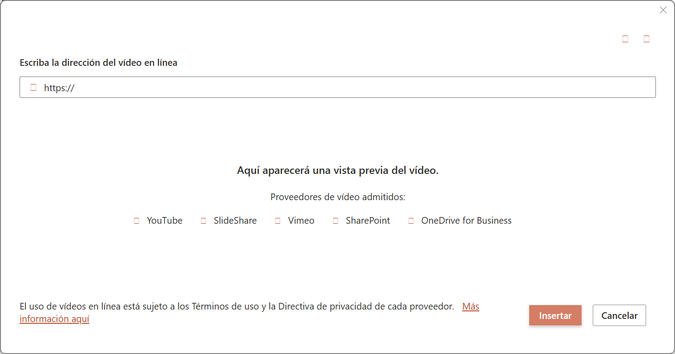Click the icon inside the URL field

(x=33, y=88)
